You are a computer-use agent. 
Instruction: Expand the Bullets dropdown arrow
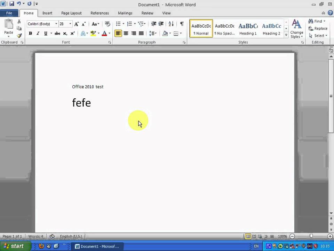point(123,24)
